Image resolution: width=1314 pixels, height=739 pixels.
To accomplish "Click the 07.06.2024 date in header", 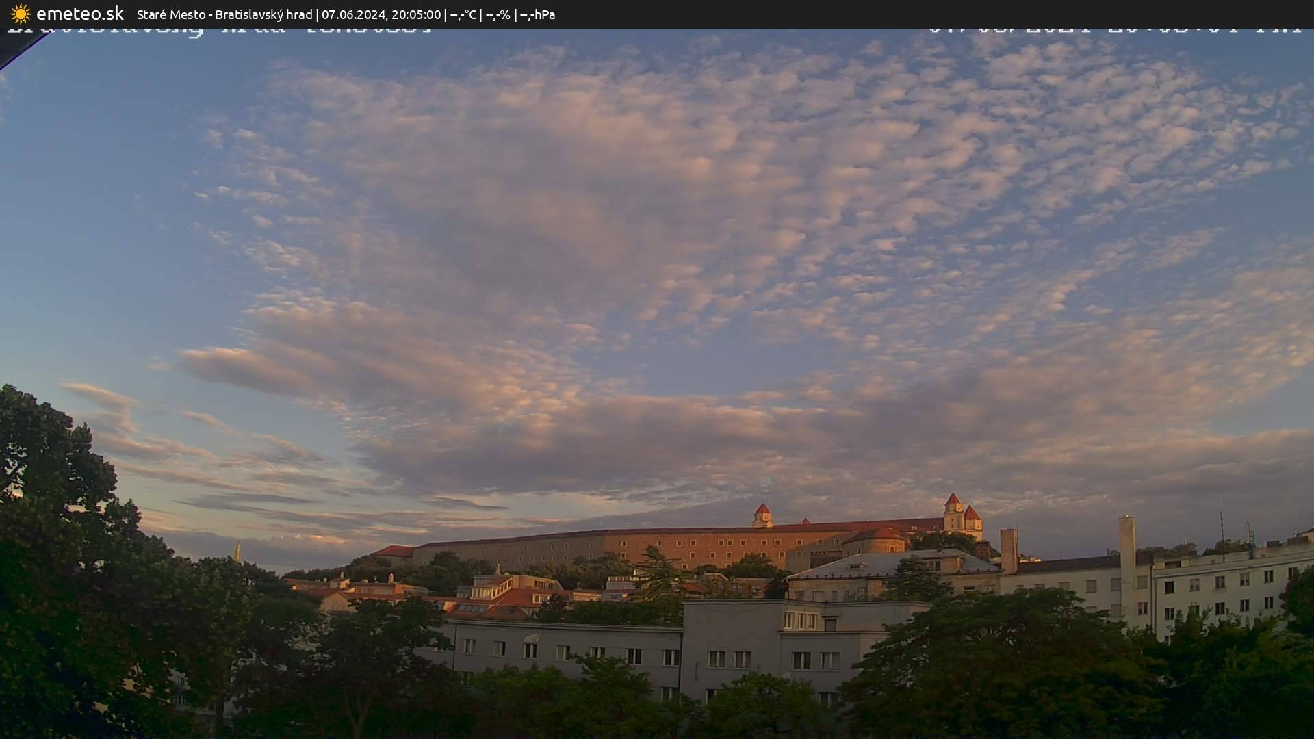I will (x=355, y=14).
